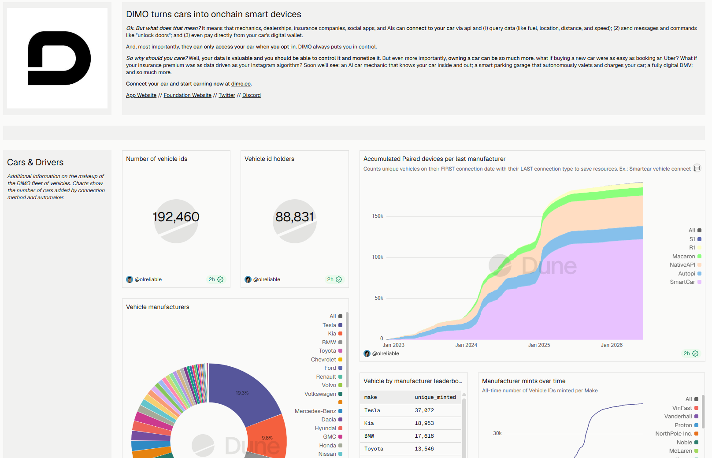
Task: Open the Twitter link
Action: [227, 95]
